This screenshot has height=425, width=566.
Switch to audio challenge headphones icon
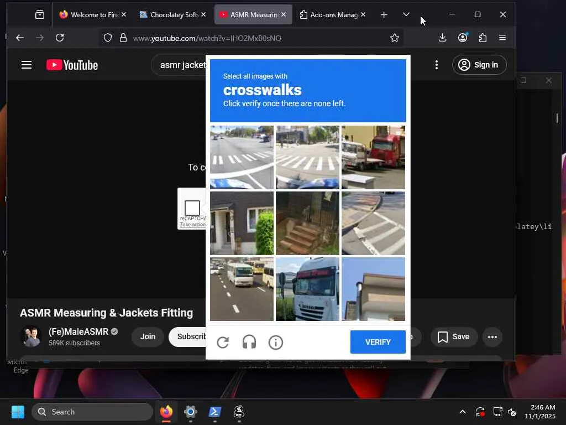click(249, 342)
